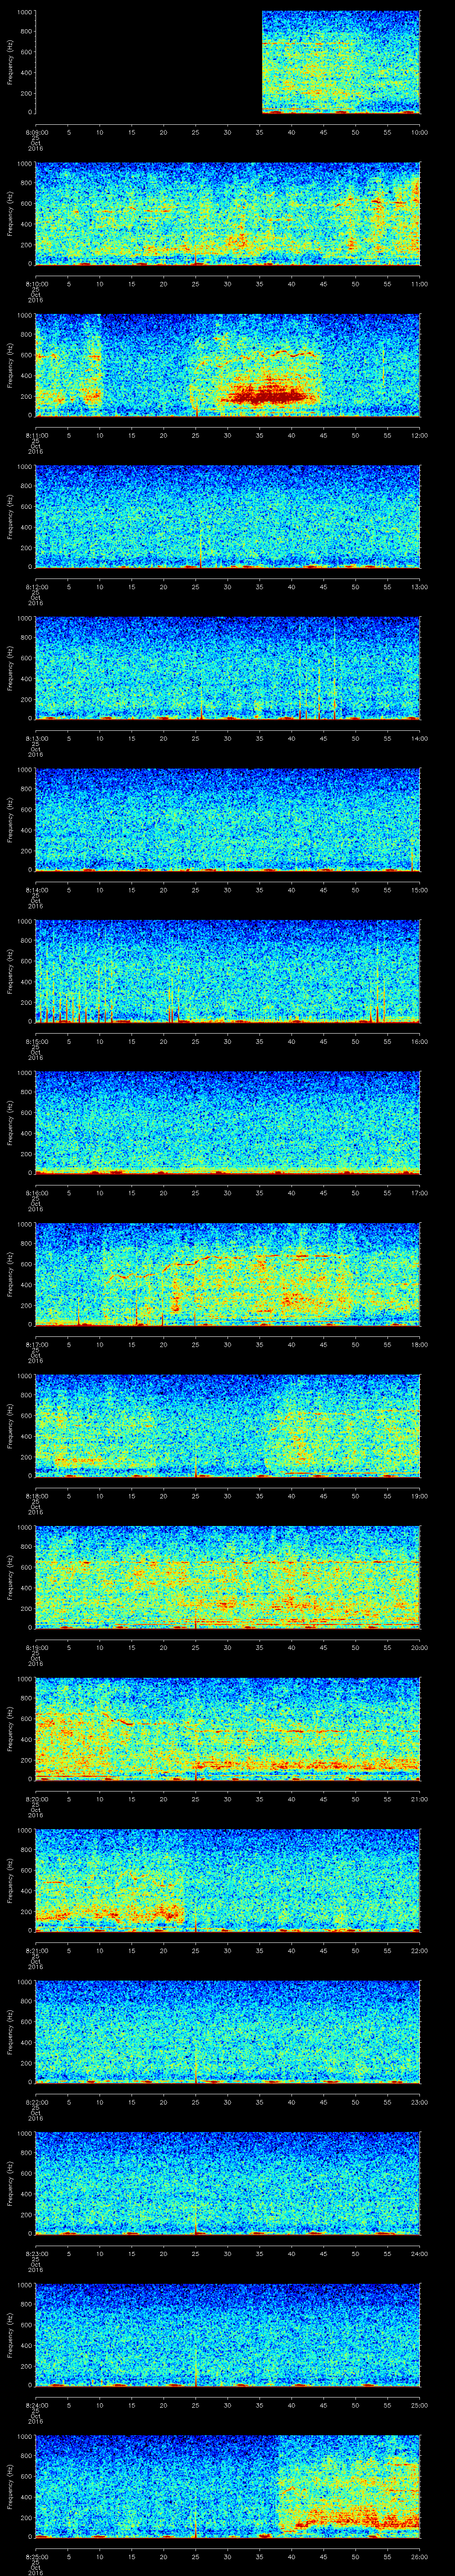Select the 8:25:00 start time label
Image resolution: width=455 pixels, height=2576 pixels.
[36, 2556]
